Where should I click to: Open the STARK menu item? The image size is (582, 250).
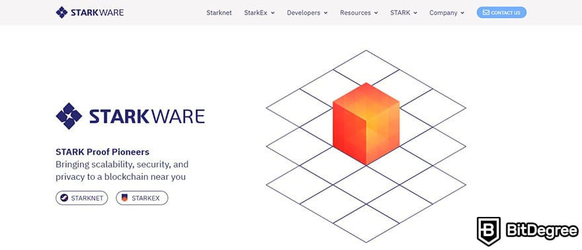(400, 13)
